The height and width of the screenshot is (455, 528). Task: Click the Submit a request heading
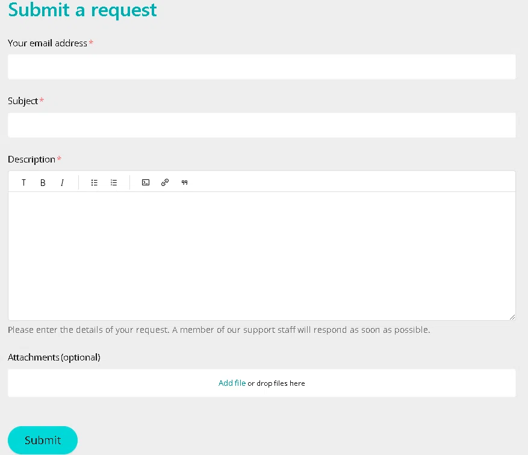(x=82, y=10)
